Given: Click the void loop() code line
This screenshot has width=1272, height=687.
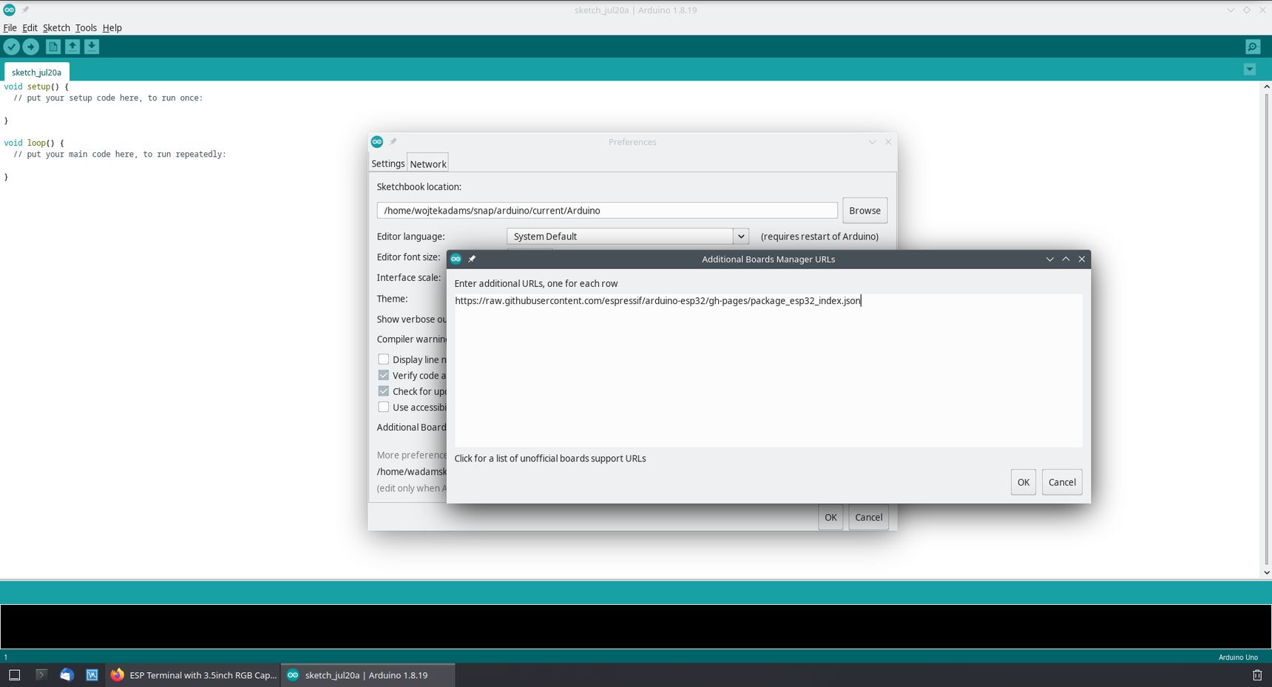Looking at the screenshot, I should click(x=34, y=143).
